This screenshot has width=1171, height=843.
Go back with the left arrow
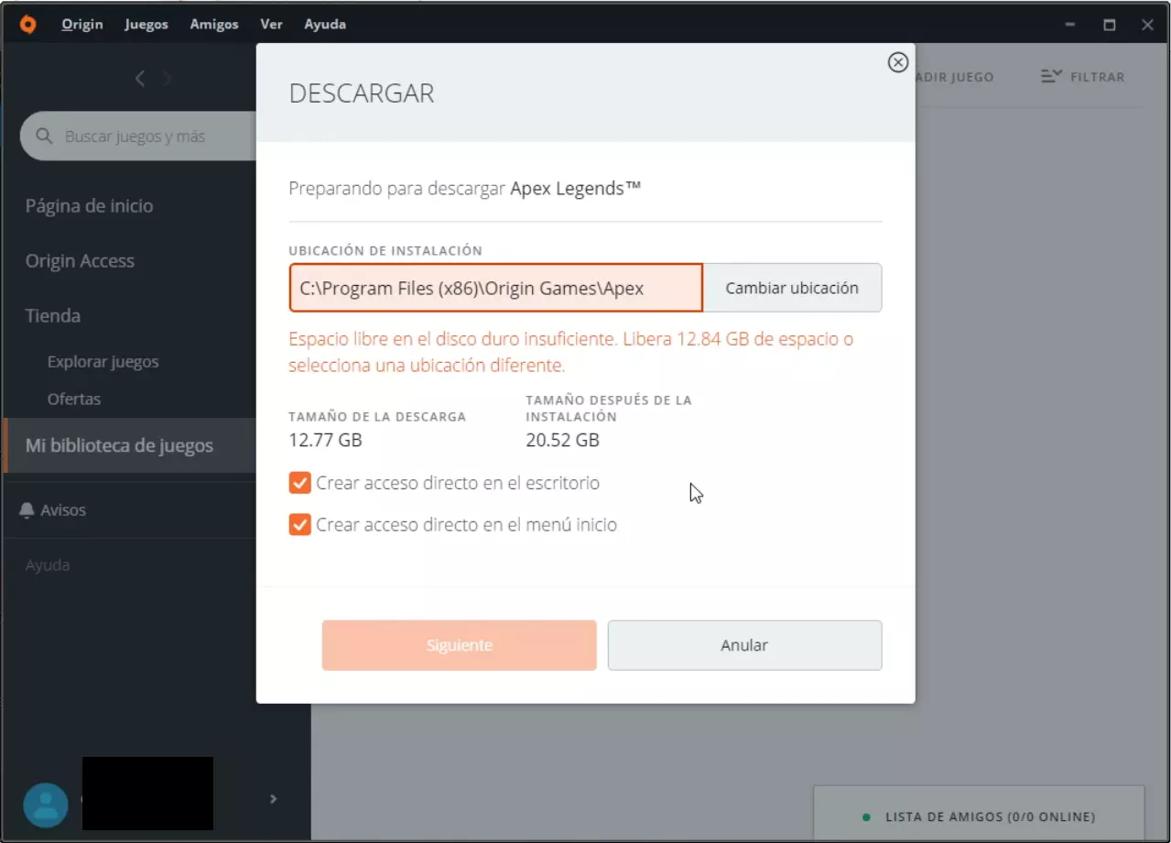pos(140,79)
